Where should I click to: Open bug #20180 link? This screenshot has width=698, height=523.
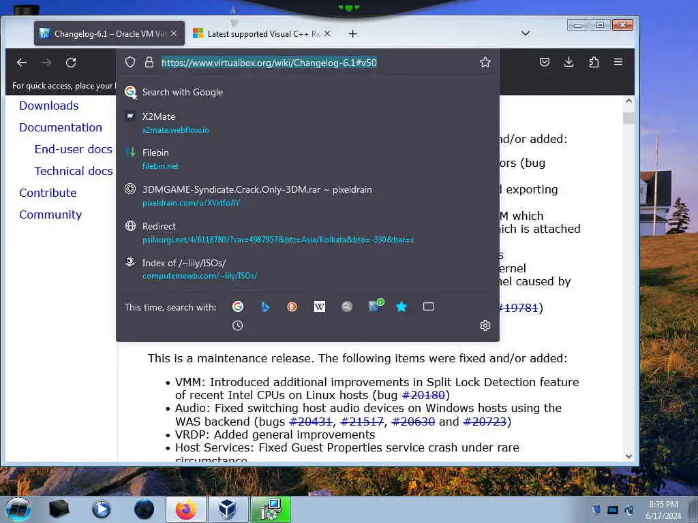tap(423, 395)
